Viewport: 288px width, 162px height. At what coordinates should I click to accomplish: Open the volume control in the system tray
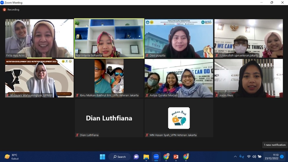[254, 157]
